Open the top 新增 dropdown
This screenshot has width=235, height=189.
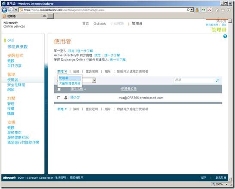coord(62,71)
